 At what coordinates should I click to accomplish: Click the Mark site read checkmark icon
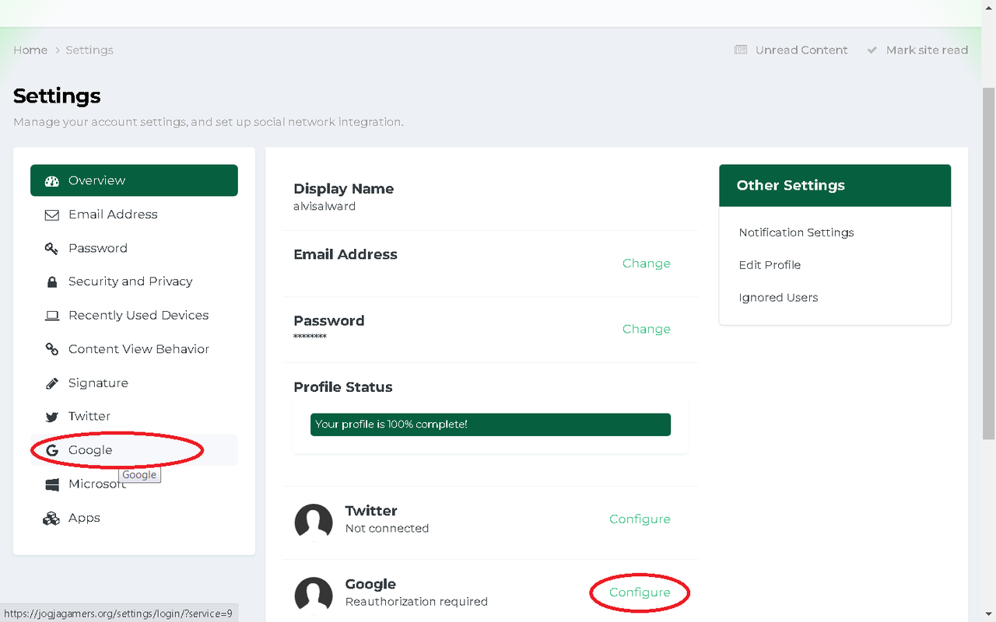[x=872, y=50]
